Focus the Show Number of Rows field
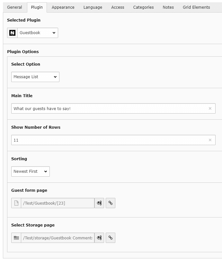 [x=96, y=140]
